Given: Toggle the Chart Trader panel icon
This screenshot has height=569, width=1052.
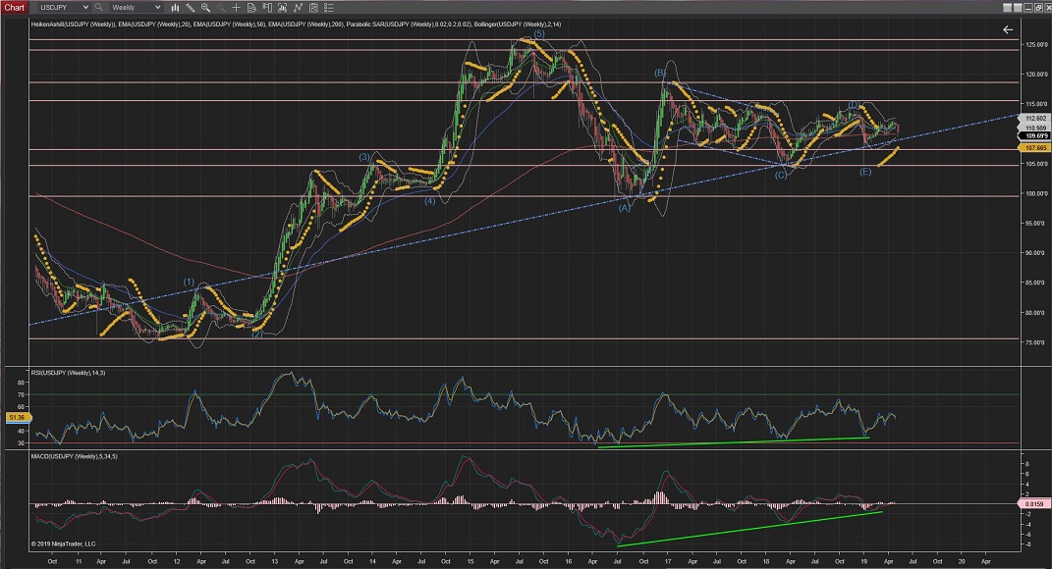Looking at the screenshot, I should click(268, 7).
